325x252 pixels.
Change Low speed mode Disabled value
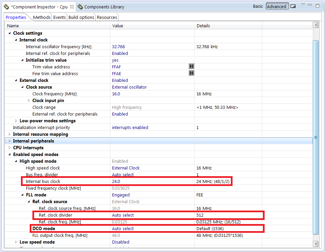(x=120, y=242)
